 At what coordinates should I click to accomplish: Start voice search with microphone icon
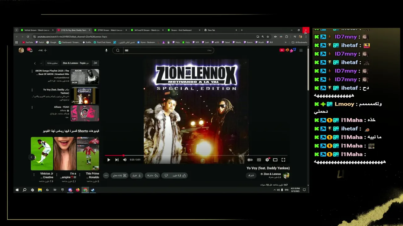(106, 50)
